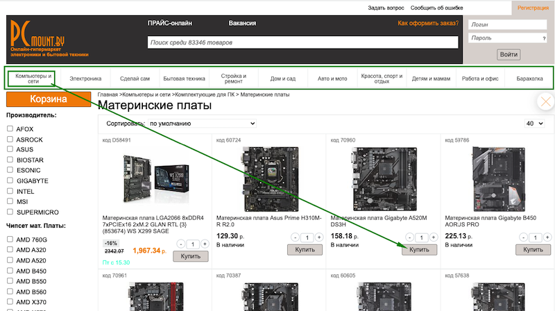Viewport: 555px width, 311px height.
Task: Increase quantity for Gigabyte A520M DS3H
Action: point(433,237)
